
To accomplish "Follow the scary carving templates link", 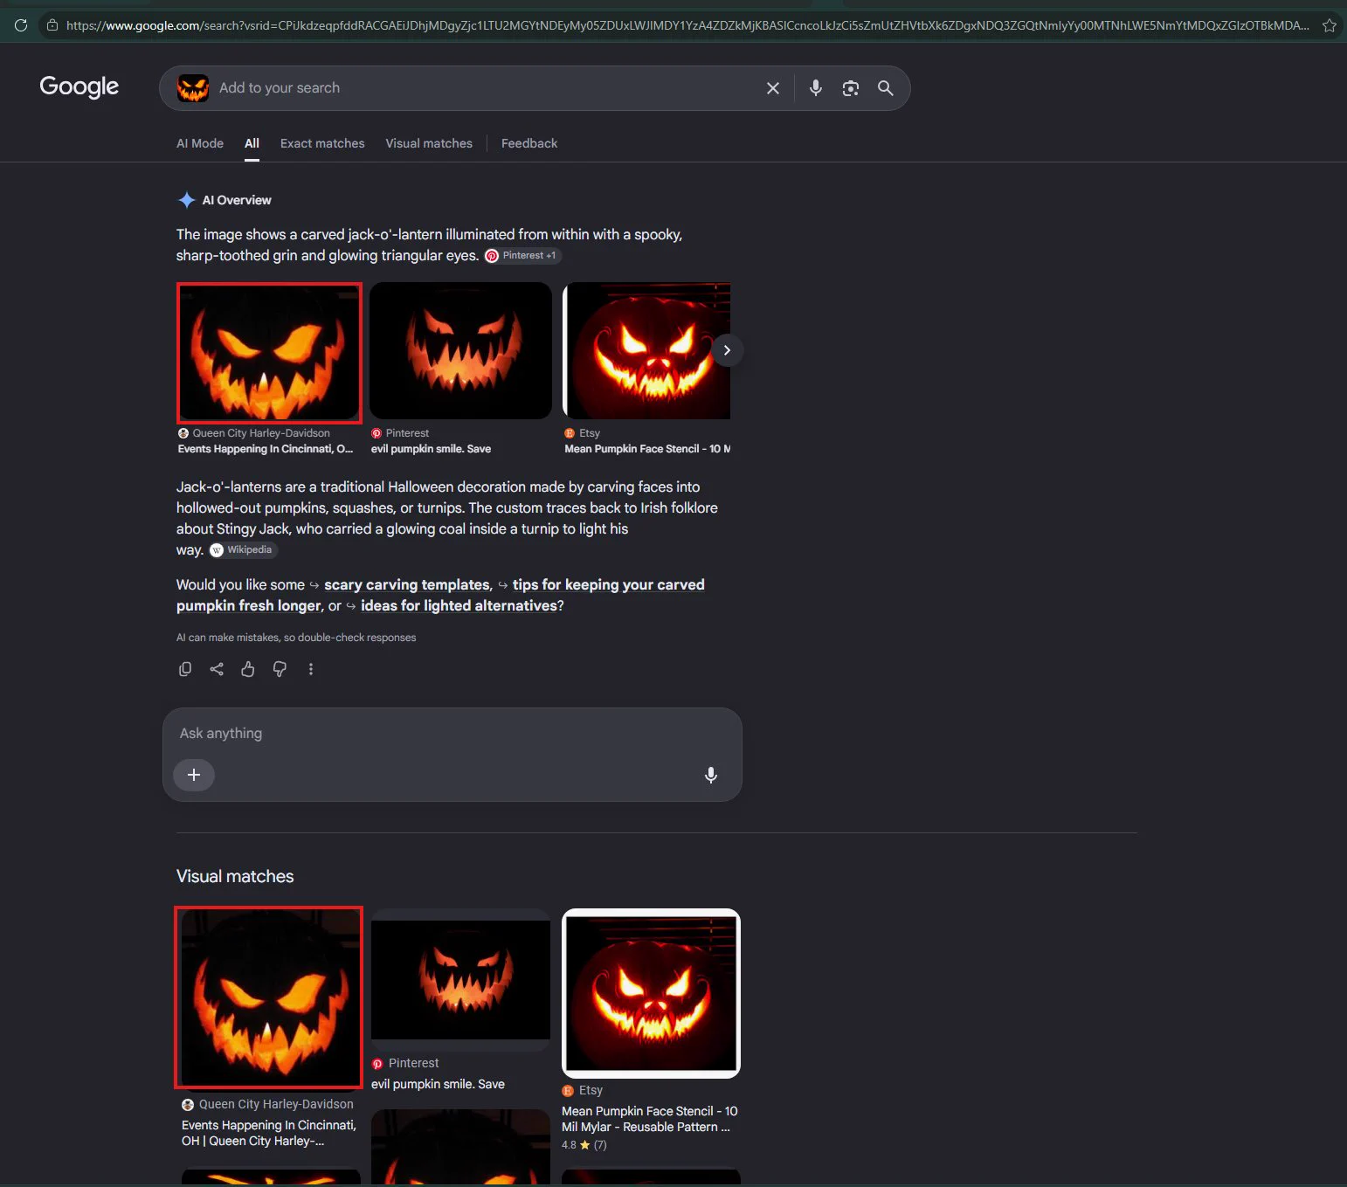I will click(407, 585).
